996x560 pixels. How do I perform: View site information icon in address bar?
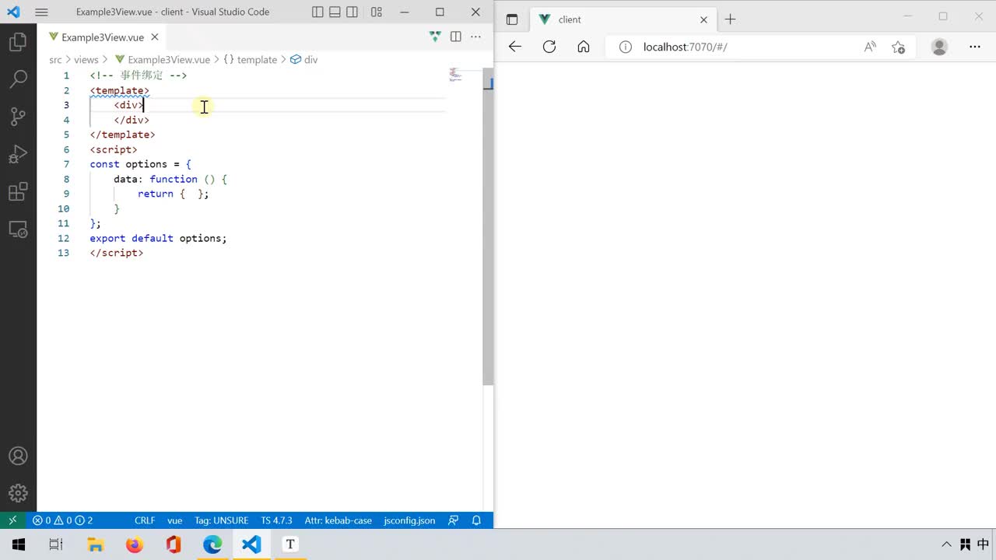(x=626, y=47)
